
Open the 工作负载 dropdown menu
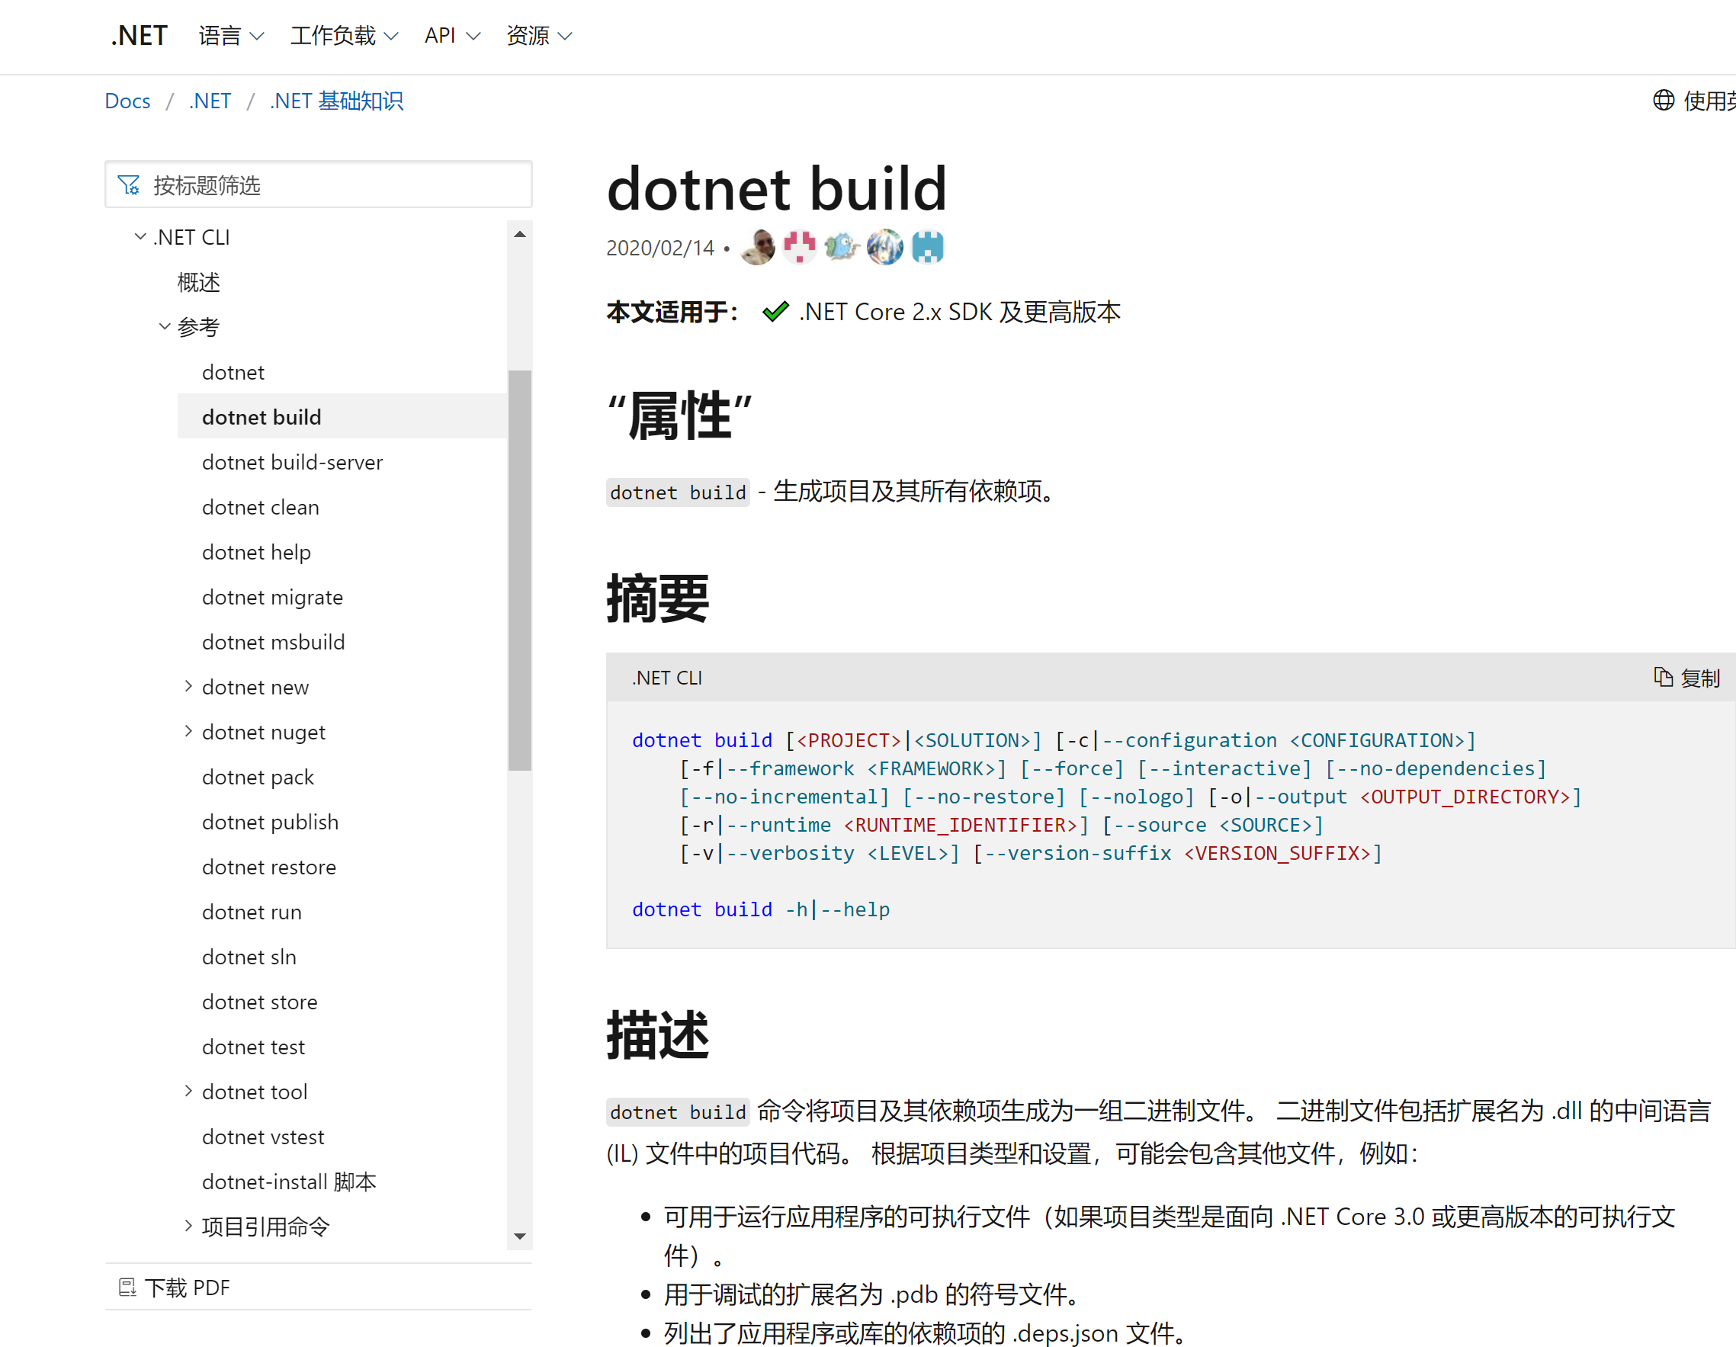pyautogui.click(x=343, y=36)
